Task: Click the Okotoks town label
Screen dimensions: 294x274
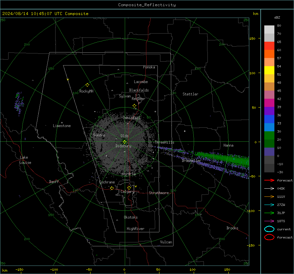Action: (x=131, y=217)
